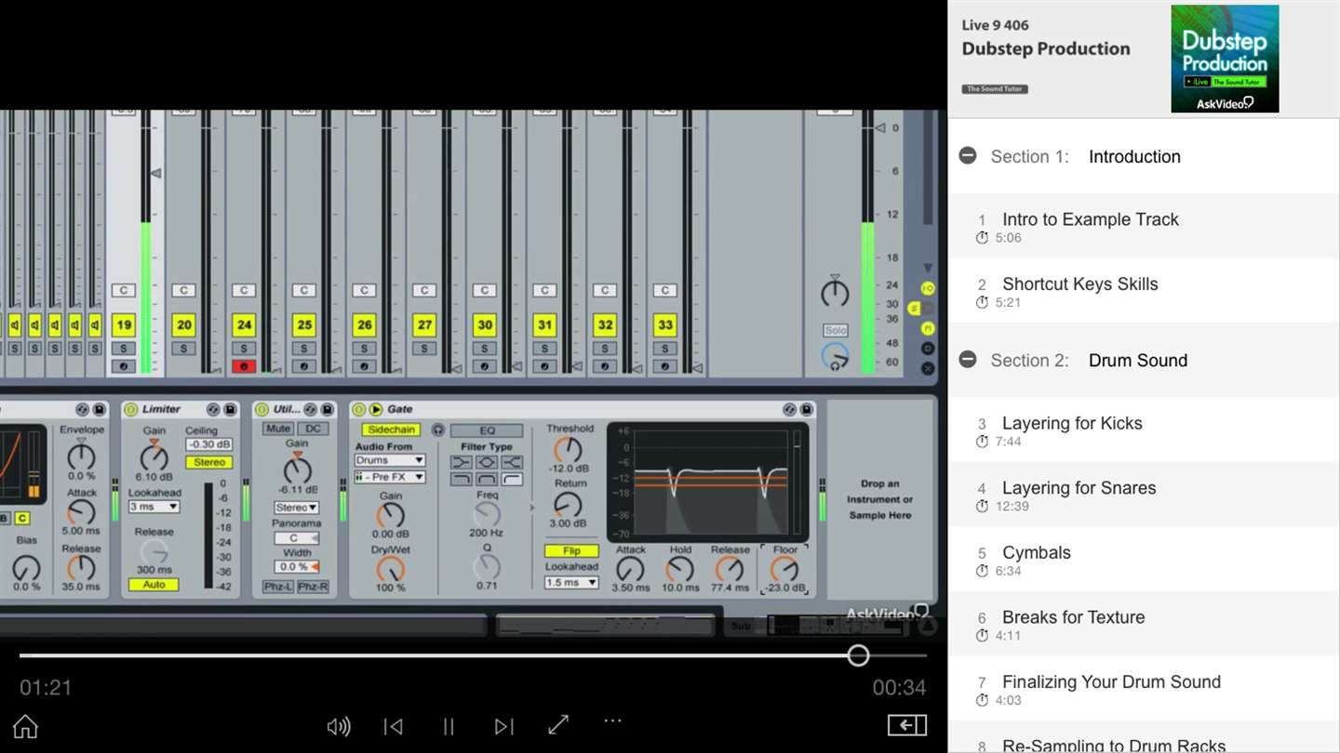Toggle the Utility Mute button

[277, 429]
